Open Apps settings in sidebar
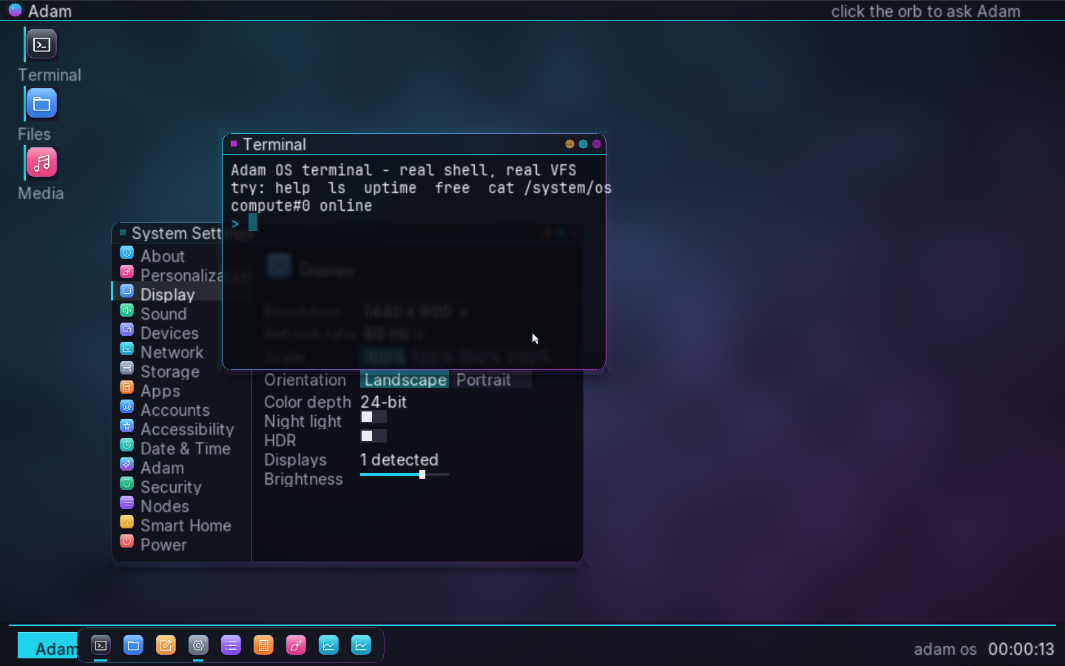Screen dimensions: 1065x666 [x=181, y=391]
